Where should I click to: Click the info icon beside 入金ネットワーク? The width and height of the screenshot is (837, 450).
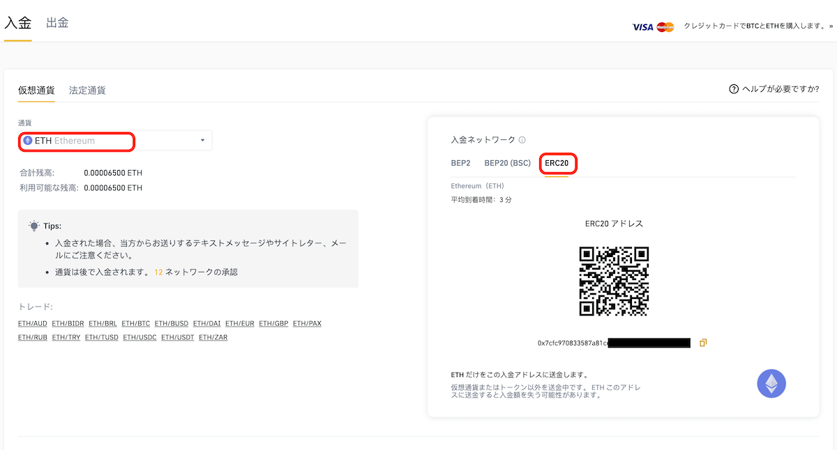(x=522, y=140)
